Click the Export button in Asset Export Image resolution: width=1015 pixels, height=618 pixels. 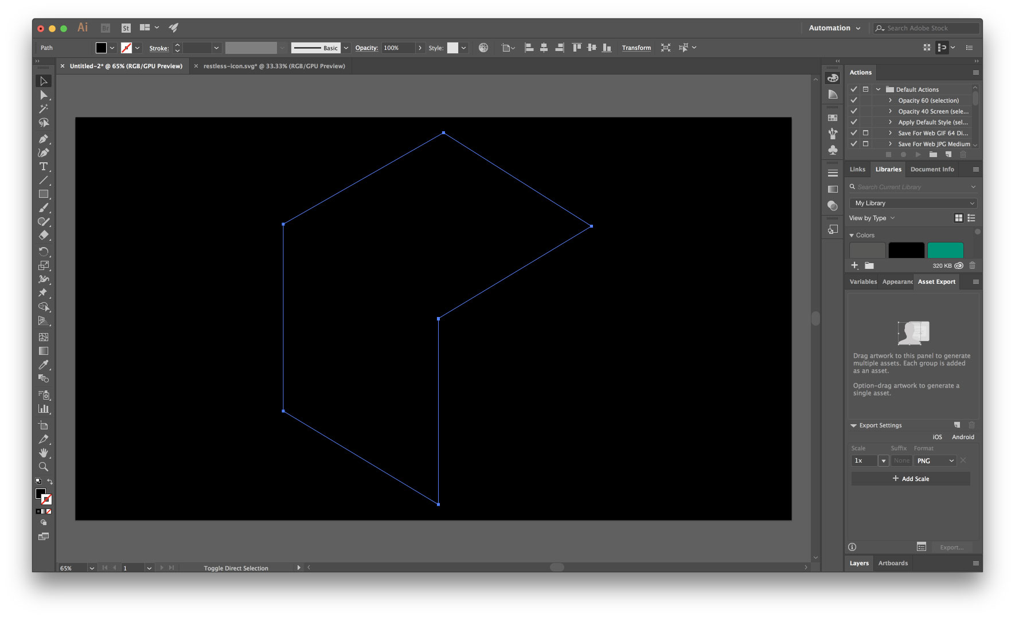pos(951,547)
